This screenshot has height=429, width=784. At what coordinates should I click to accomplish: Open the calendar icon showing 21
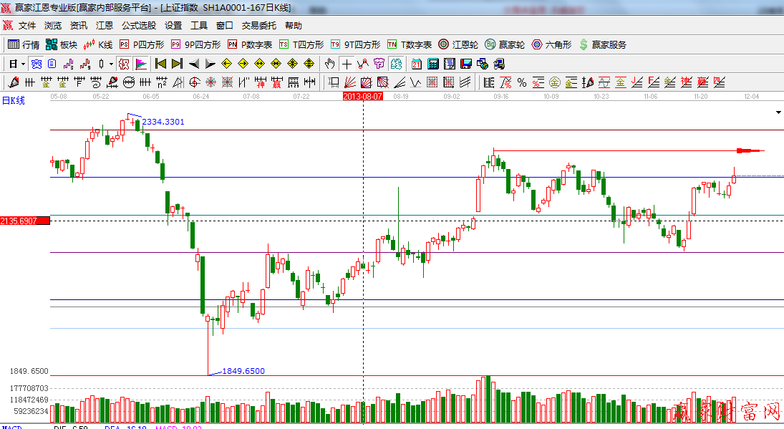click(x=416, y=64)
